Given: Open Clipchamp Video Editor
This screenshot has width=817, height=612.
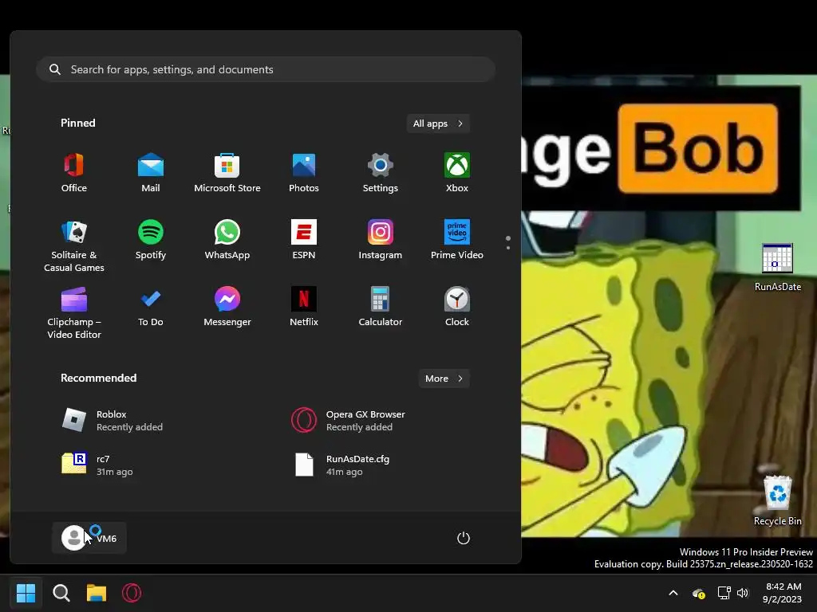Looking at the screenshot, I should coord(74,312).
